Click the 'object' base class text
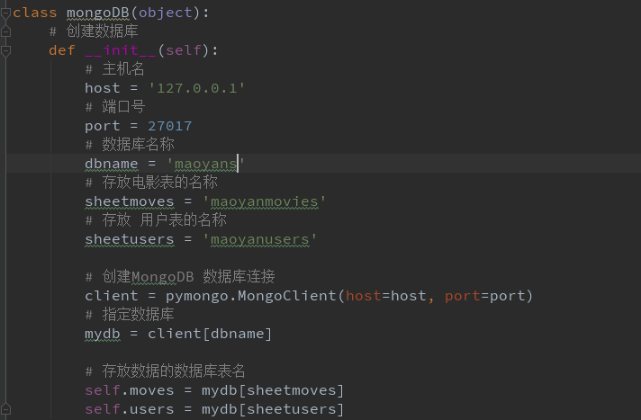Viewport: 641px width, 420px height. click(165, 13)
